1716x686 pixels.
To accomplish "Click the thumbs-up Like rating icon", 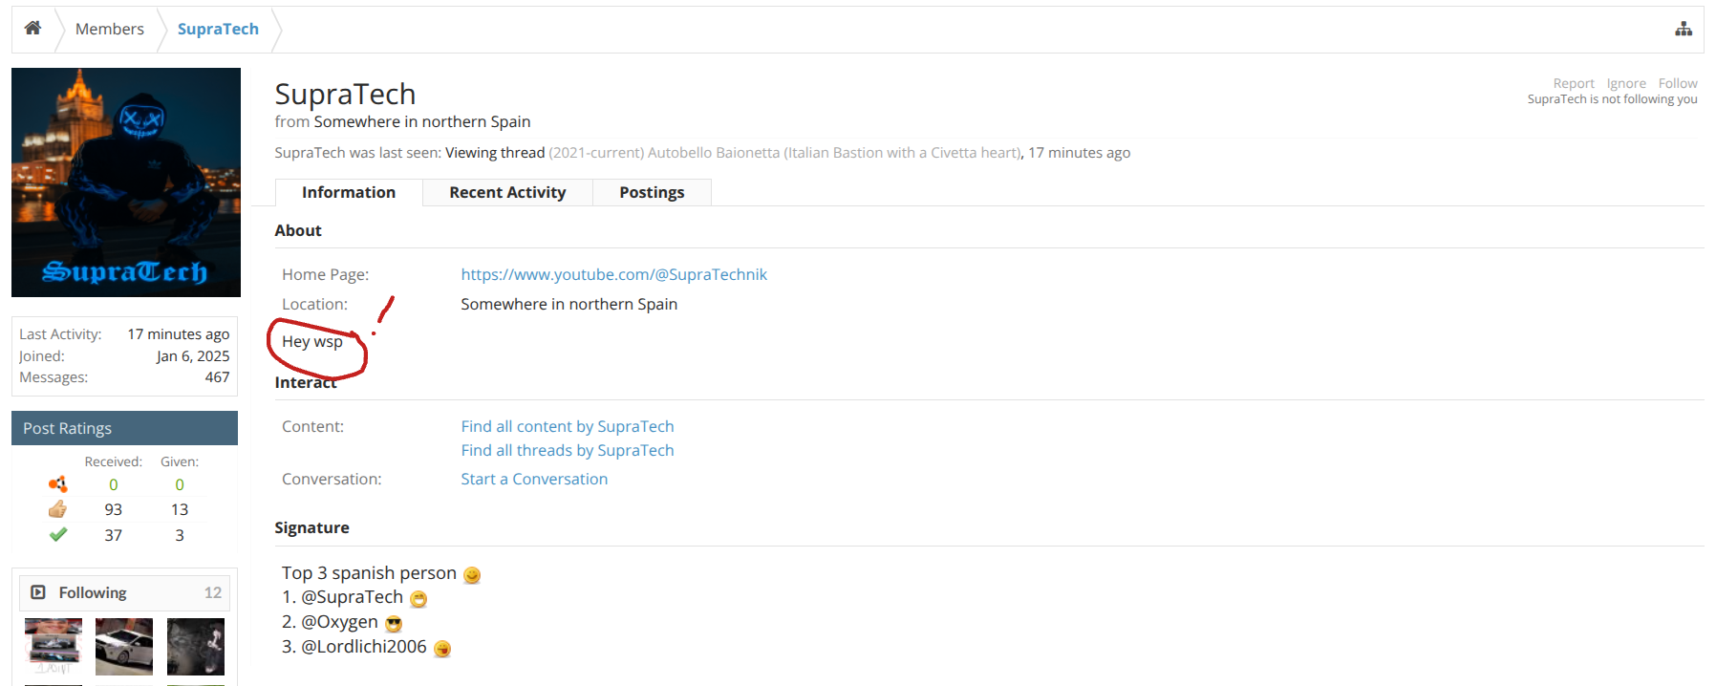I will (58, 509).
